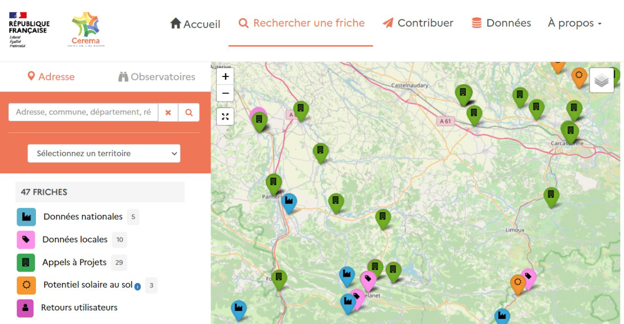
Task: Toggle fullscreen map view
Action: click(x=225, y=116)
